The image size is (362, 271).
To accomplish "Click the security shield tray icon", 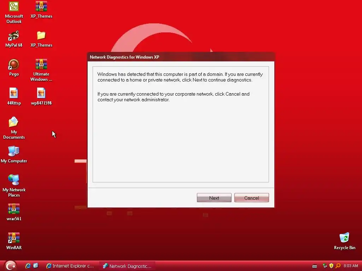I will [x=331, y=266].
